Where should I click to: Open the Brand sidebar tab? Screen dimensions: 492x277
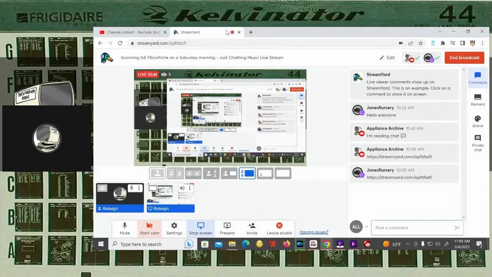coord(478,122)
